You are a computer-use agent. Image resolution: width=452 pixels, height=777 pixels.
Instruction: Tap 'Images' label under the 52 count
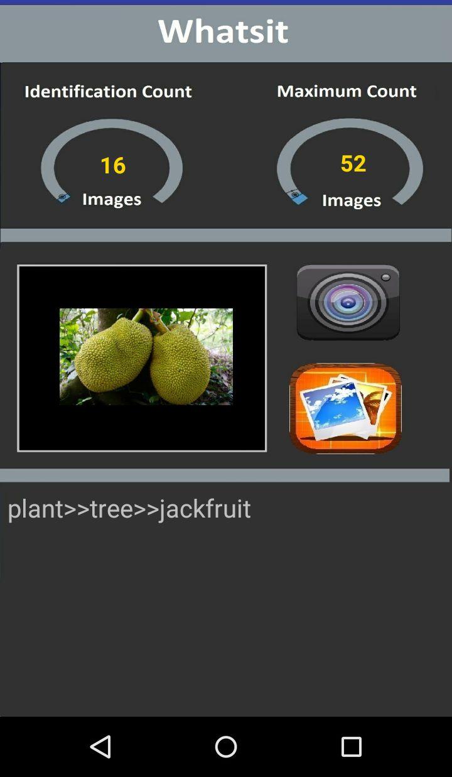(x=352, y=200)
